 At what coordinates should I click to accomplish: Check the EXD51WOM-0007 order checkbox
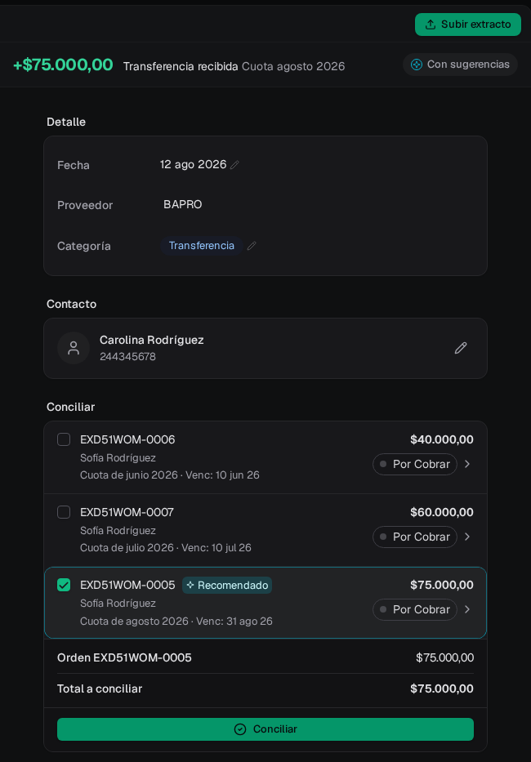pyautogui.click(x=64, y=512)
